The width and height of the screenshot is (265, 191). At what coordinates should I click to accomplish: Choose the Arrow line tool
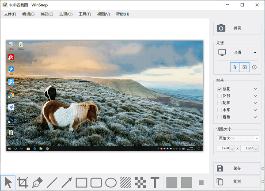click(x=67, y=182)
